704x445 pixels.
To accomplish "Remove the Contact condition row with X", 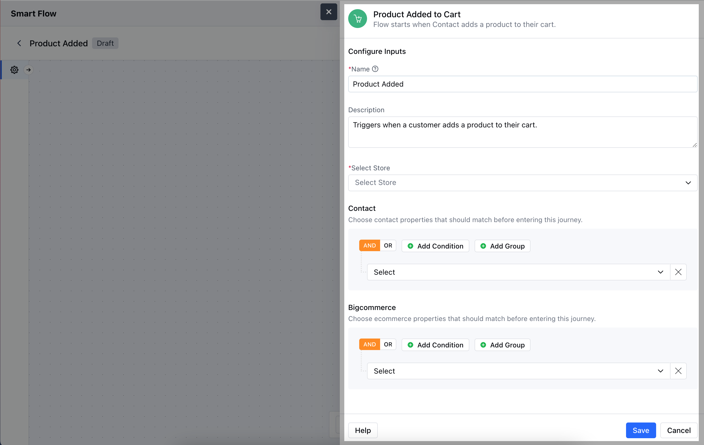I will click(x=678, y=272).
